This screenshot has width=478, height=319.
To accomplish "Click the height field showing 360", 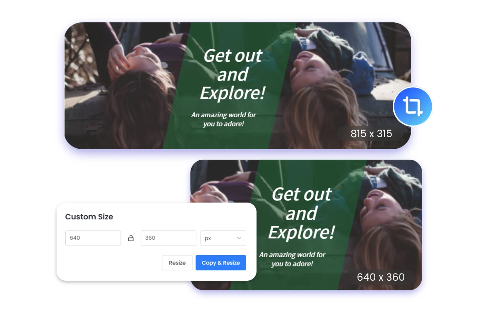I will click(x=168, y=238).
